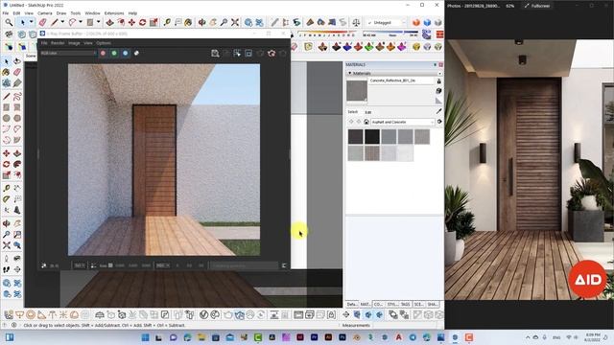Open File Explorer from the taskbar

pyautogui.click(x=201, y=337)
